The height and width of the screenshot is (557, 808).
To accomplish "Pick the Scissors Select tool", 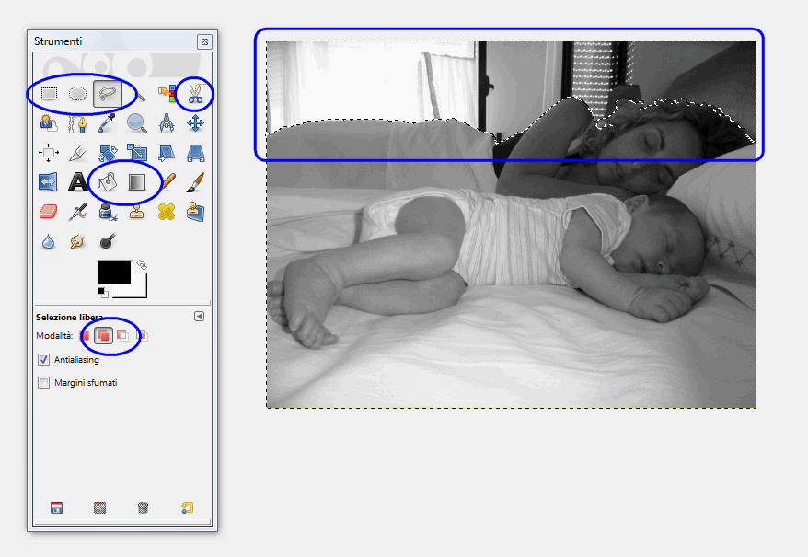I will click(x=195, y=93).
